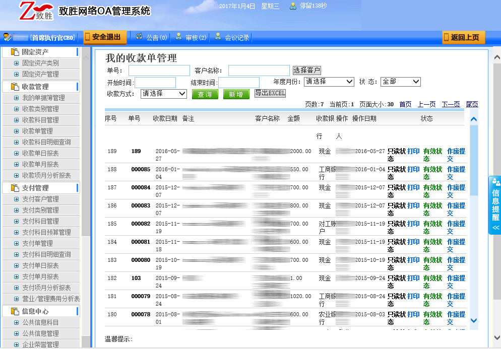Focus the 单号 input field
This screenshot has width=501, height=349.
click(x=159, y=71)
